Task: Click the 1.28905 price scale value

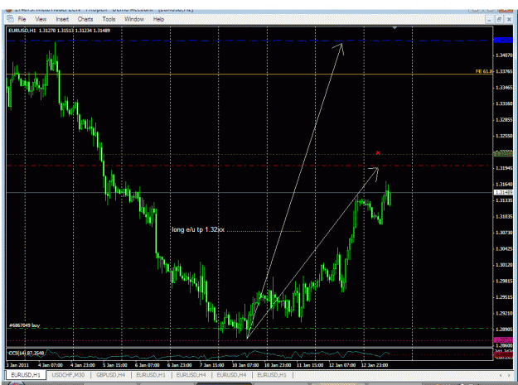Action: (504, 330)
